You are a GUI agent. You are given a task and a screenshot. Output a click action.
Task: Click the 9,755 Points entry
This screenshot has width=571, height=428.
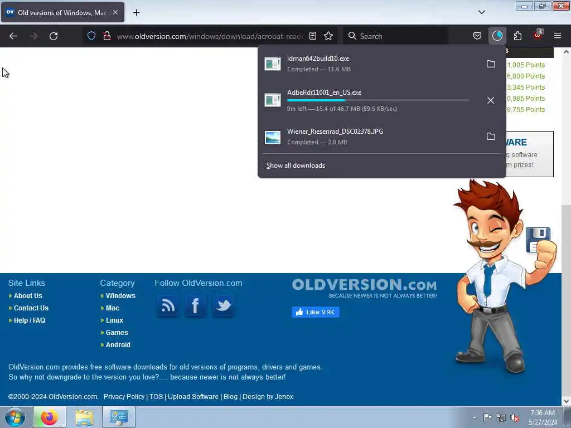(526, 110)
